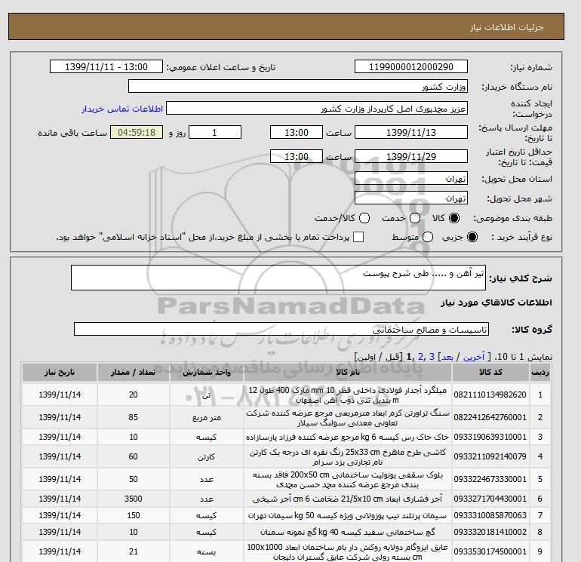
Task: Click the کد کالا column header
Action: click(x=490, y=373)
